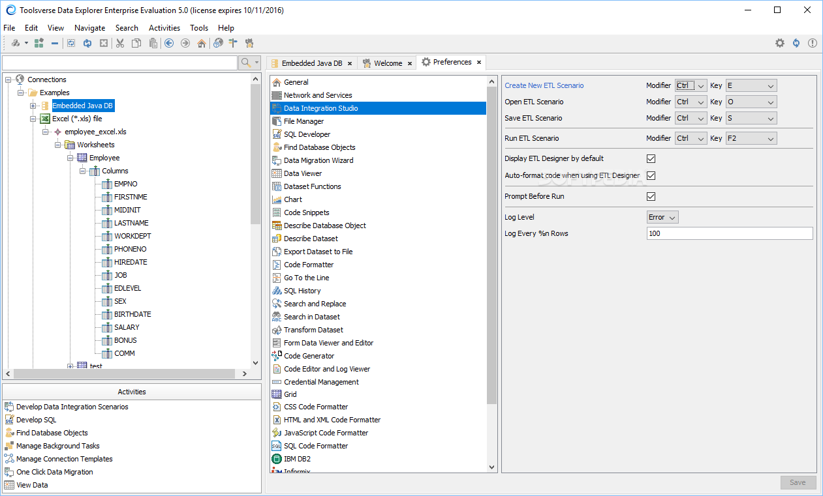
Task: Open settings gear icon at the top right
Action: point(780,43)
